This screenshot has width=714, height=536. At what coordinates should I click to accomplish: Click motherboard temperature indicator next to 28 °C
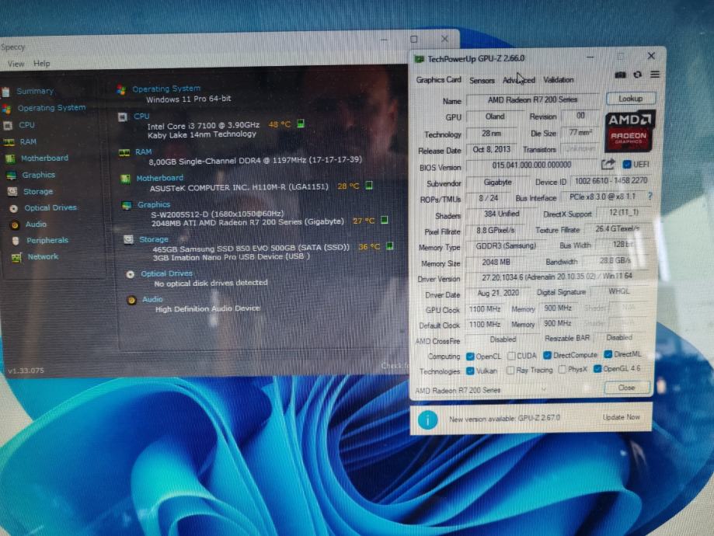pos(369,186)
